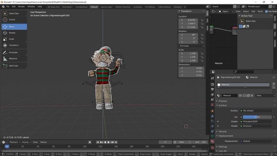Toggle lock on Scale X

point(202,54)
